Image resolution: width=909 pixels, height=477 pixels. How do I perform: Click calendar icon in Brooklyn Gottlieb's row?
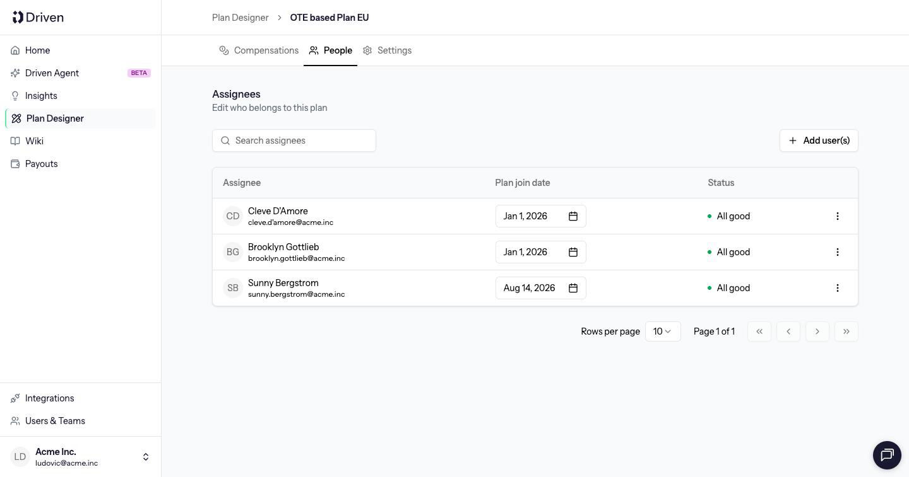pos(573,252)
